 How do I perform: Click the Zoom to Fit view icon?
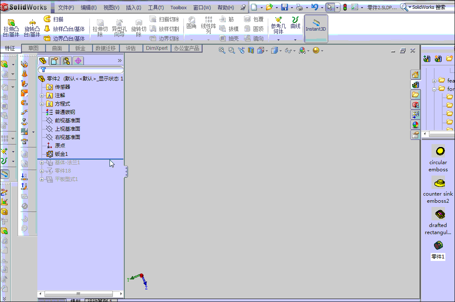[222, 50]
